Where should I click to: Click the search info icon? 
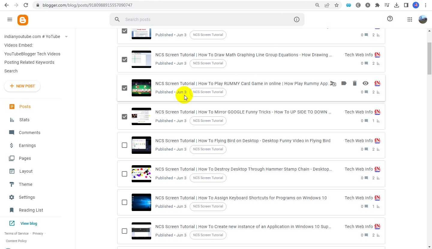(x=297, y=19)
